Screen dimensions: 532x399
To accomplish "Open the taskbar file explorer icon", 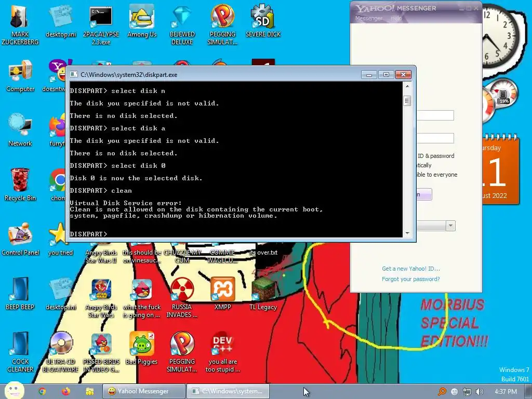I will coord(89,391).
